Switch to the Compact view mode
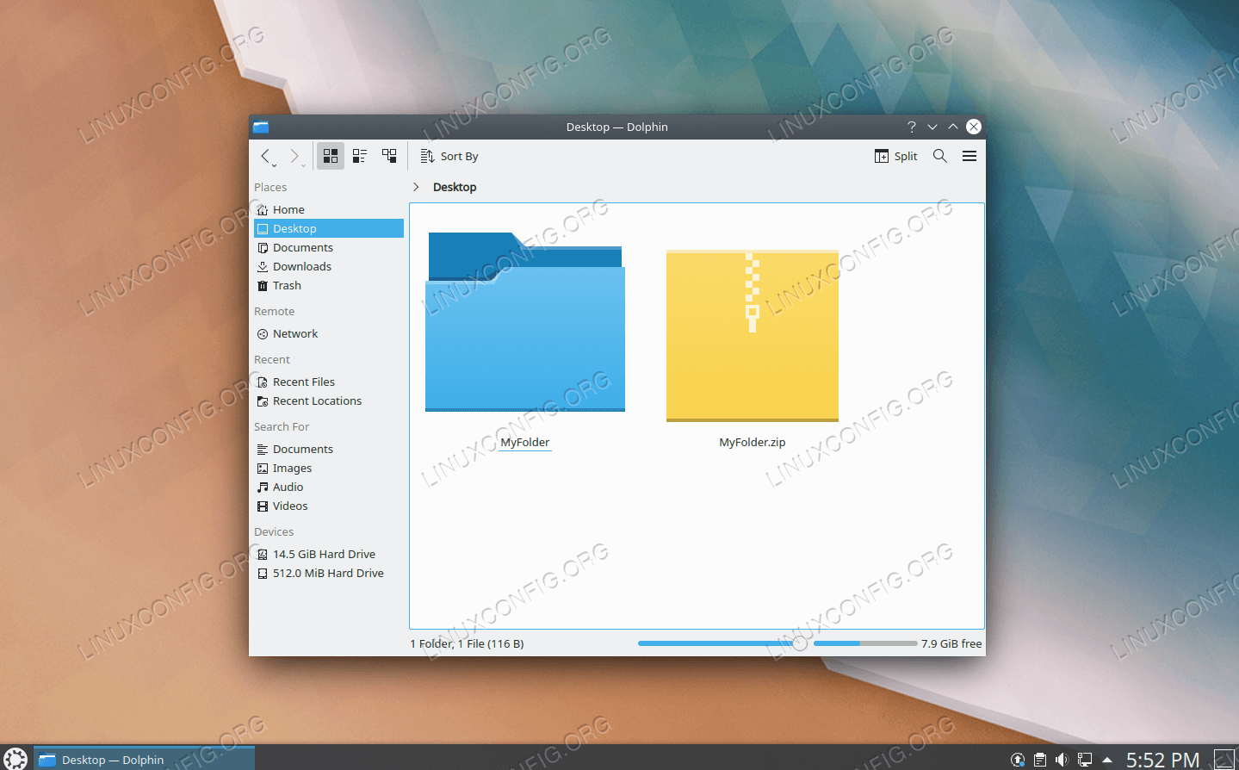 coord(359,156)
